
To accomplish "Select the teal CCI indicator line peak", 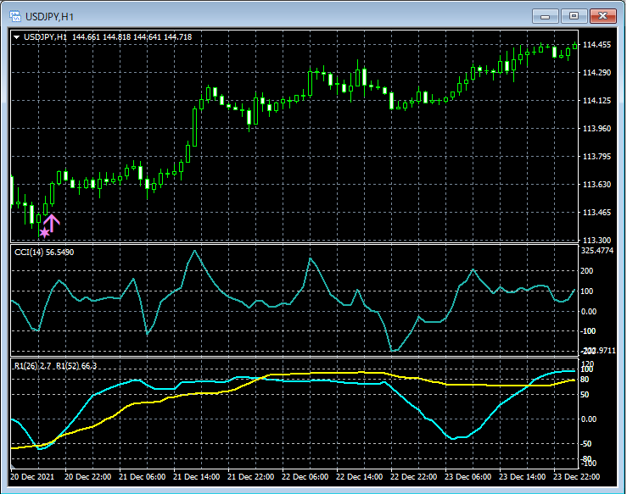I will coord(195,251).
